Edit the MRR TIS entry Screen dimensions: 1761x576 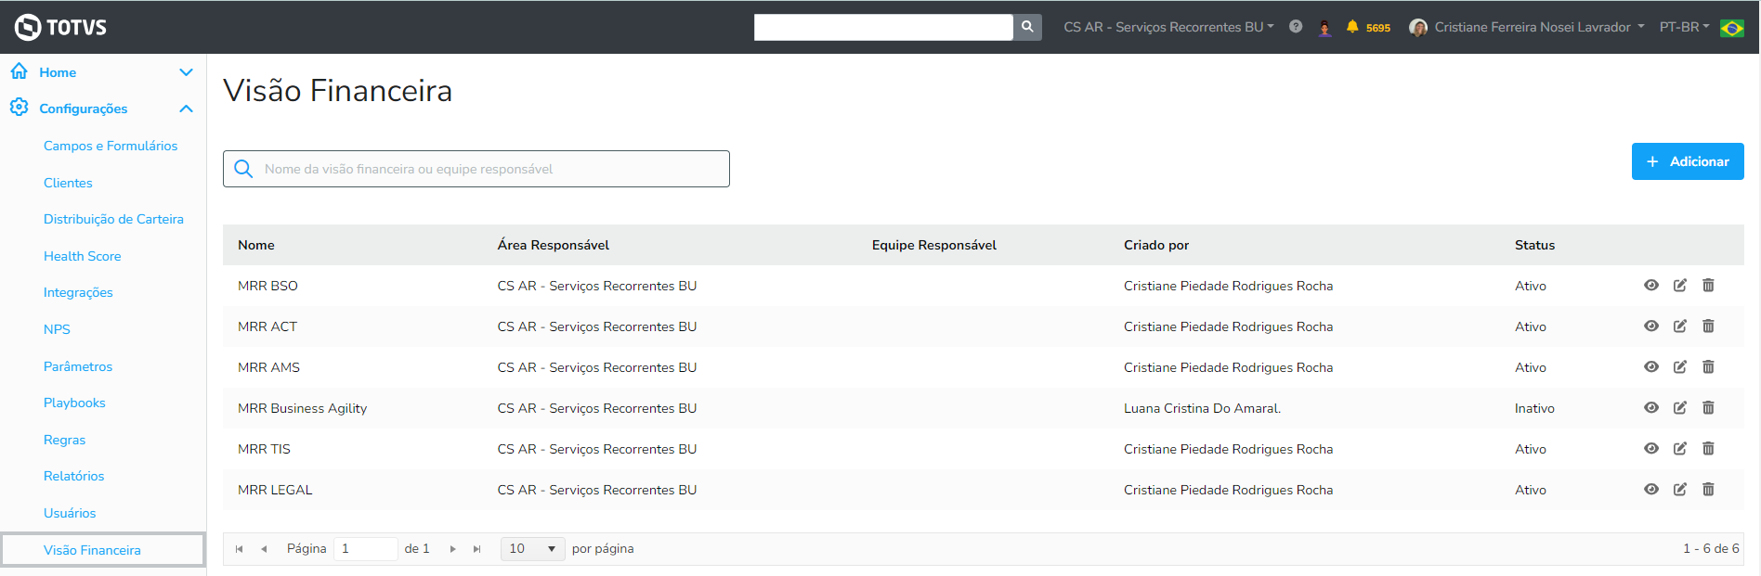(1680, 449)
